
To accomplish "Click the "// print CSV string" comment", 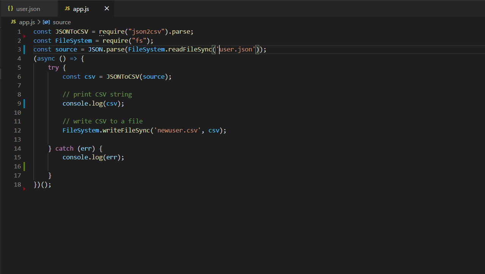I will pos(97,95).
